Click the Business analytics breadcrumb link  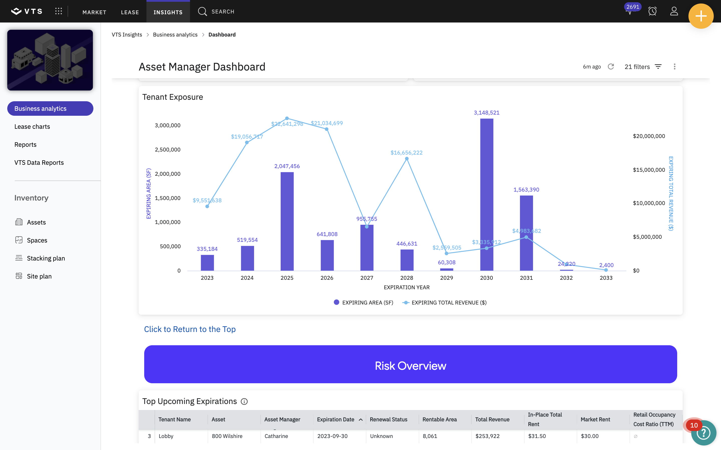click(175, 34)
